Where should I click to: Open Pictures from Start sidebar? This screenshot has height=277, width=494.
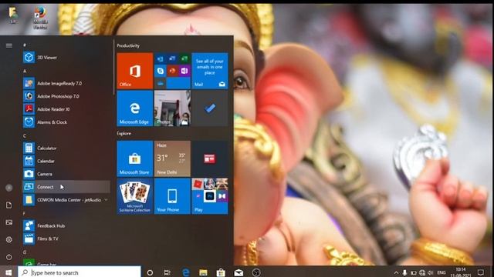click(8, 222)
